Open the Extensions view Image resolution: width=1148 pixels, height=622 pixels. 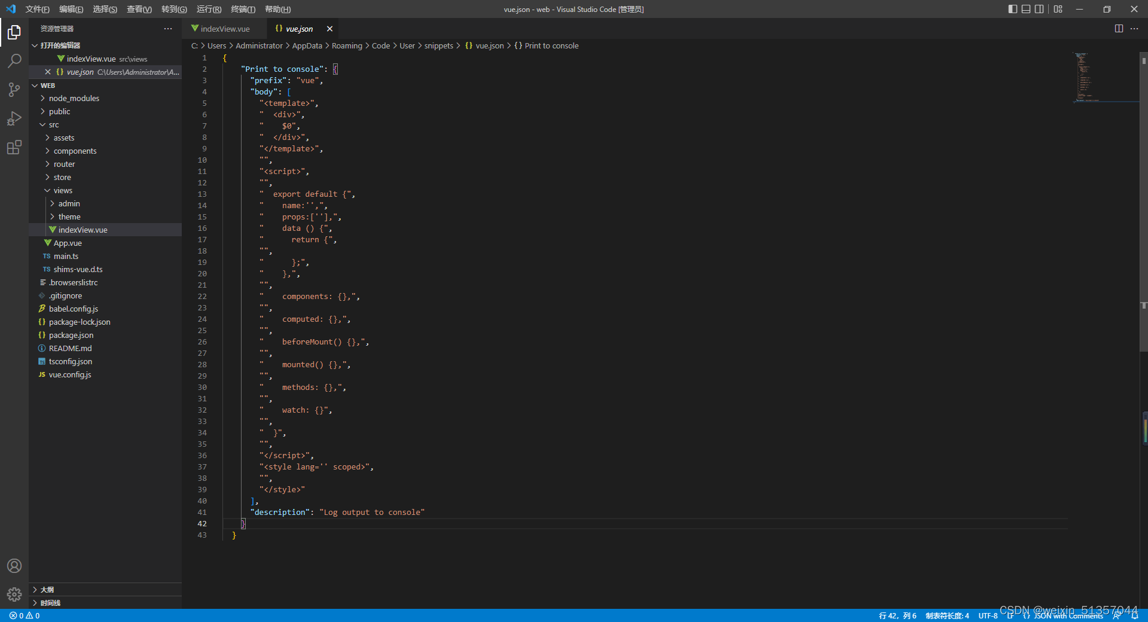[14, 147]
